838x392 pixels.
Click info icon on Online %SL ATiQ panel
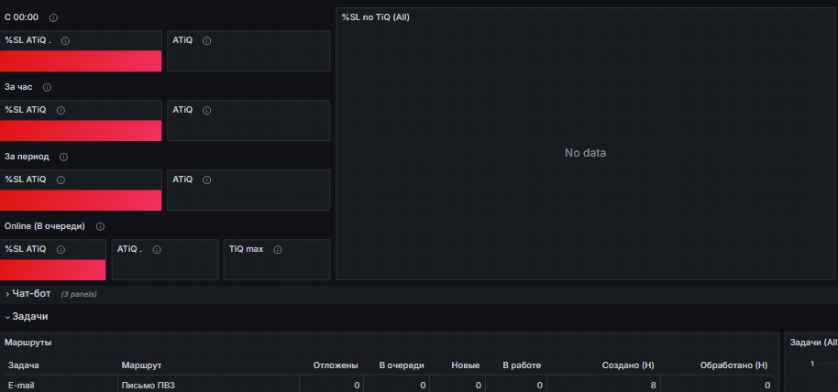[61, 249]
